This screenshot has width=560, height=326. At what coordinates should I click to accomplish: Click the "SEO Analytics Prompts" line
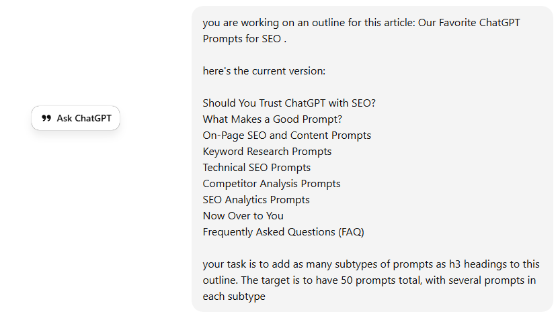(256, 200)
